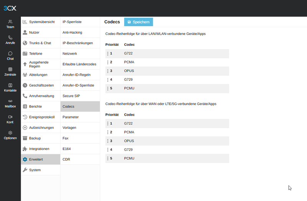This screenshot has width=307, height=201.
Task: Open Anrufer-ID-Sperrliste page
Action: pyautogui.click(x=80, y=85)
